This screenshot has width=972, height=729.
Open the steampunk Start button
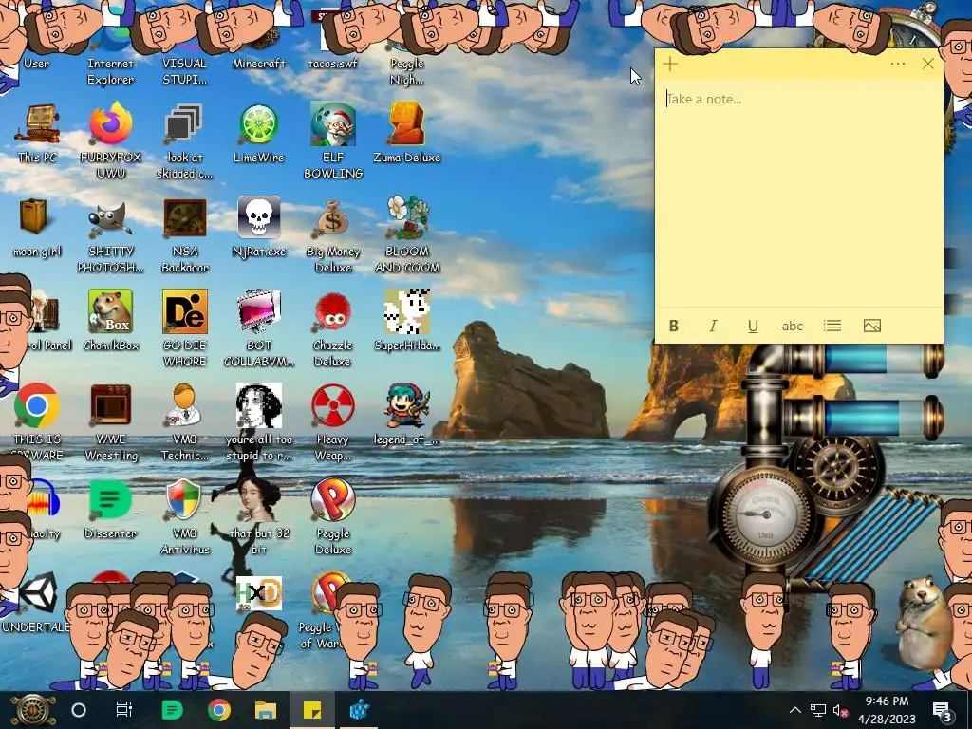33,710
